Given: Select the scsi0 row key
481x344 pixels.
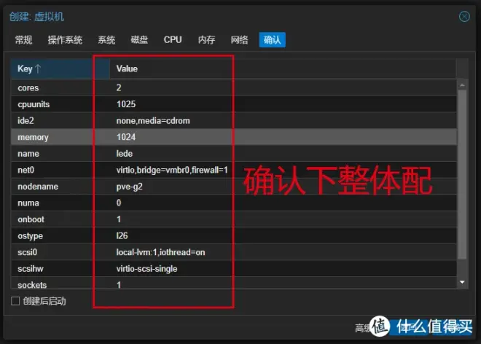Looking at the screenshot, I should [27, 252].
